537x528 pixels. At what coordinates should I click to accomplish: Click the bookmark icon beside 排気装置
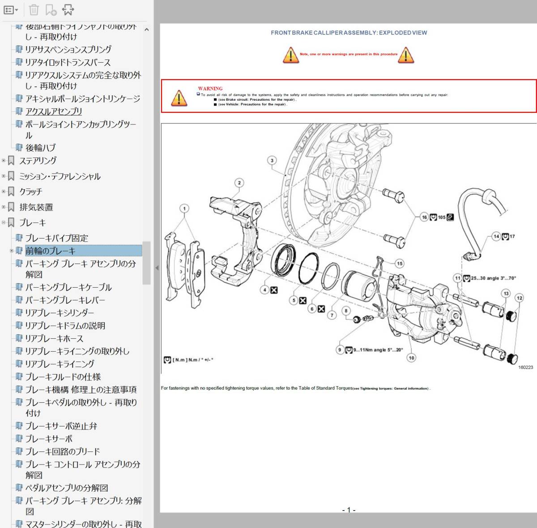tap(12, 207)
